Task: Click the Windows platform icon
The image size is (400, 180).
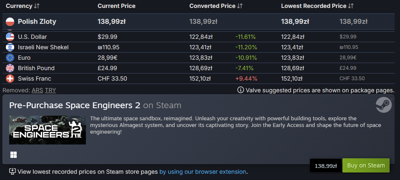Action: coord(14,155)
